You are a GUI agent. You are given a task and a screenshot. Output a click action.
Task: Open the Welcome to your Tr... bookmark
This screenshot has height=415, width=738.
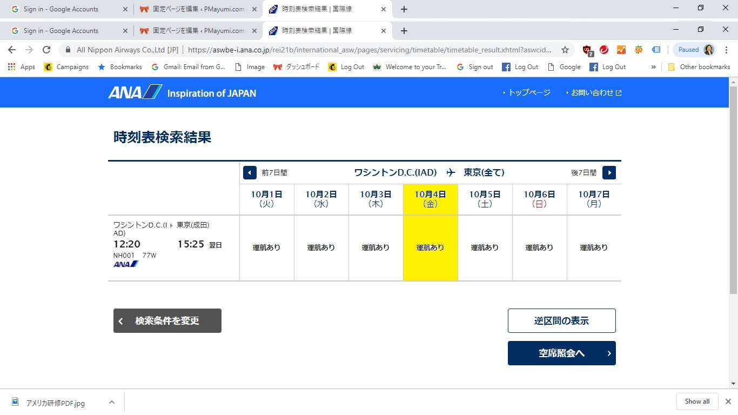point(410,67)
